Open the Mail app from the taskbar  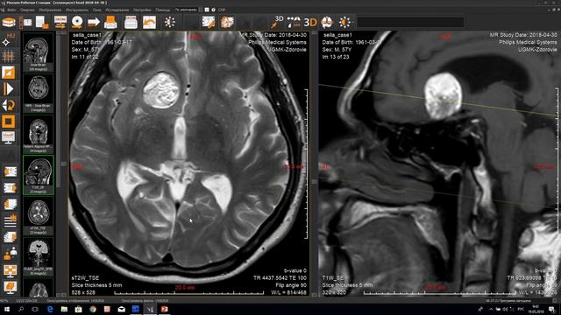coord(121,309)
